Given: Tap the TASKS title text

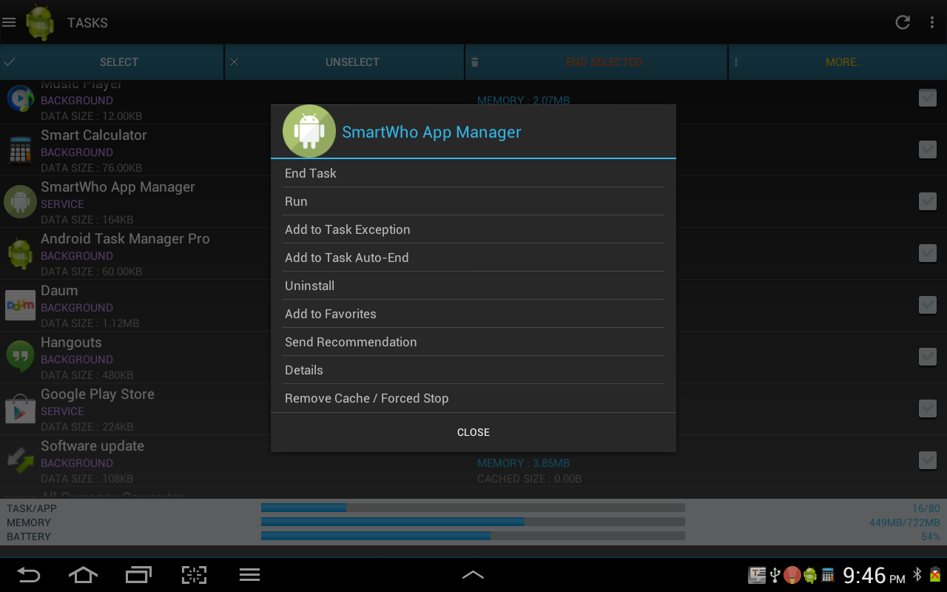Looking at the screenshot, I should click(87, 23).
